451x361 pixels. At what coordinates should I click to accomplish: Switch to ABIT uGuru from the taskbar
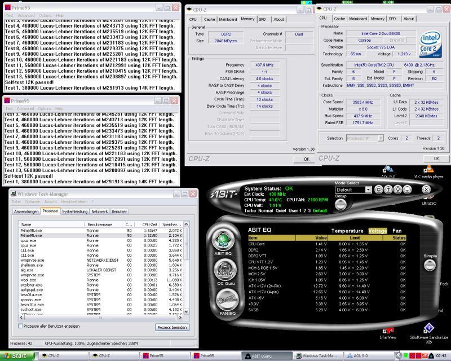tap(267, 356)
